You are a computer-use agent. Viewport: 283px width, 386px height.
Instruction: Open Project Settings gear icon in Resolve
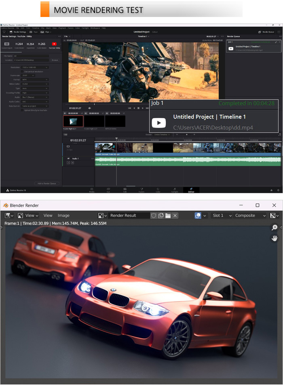click(x=278, y=190)
